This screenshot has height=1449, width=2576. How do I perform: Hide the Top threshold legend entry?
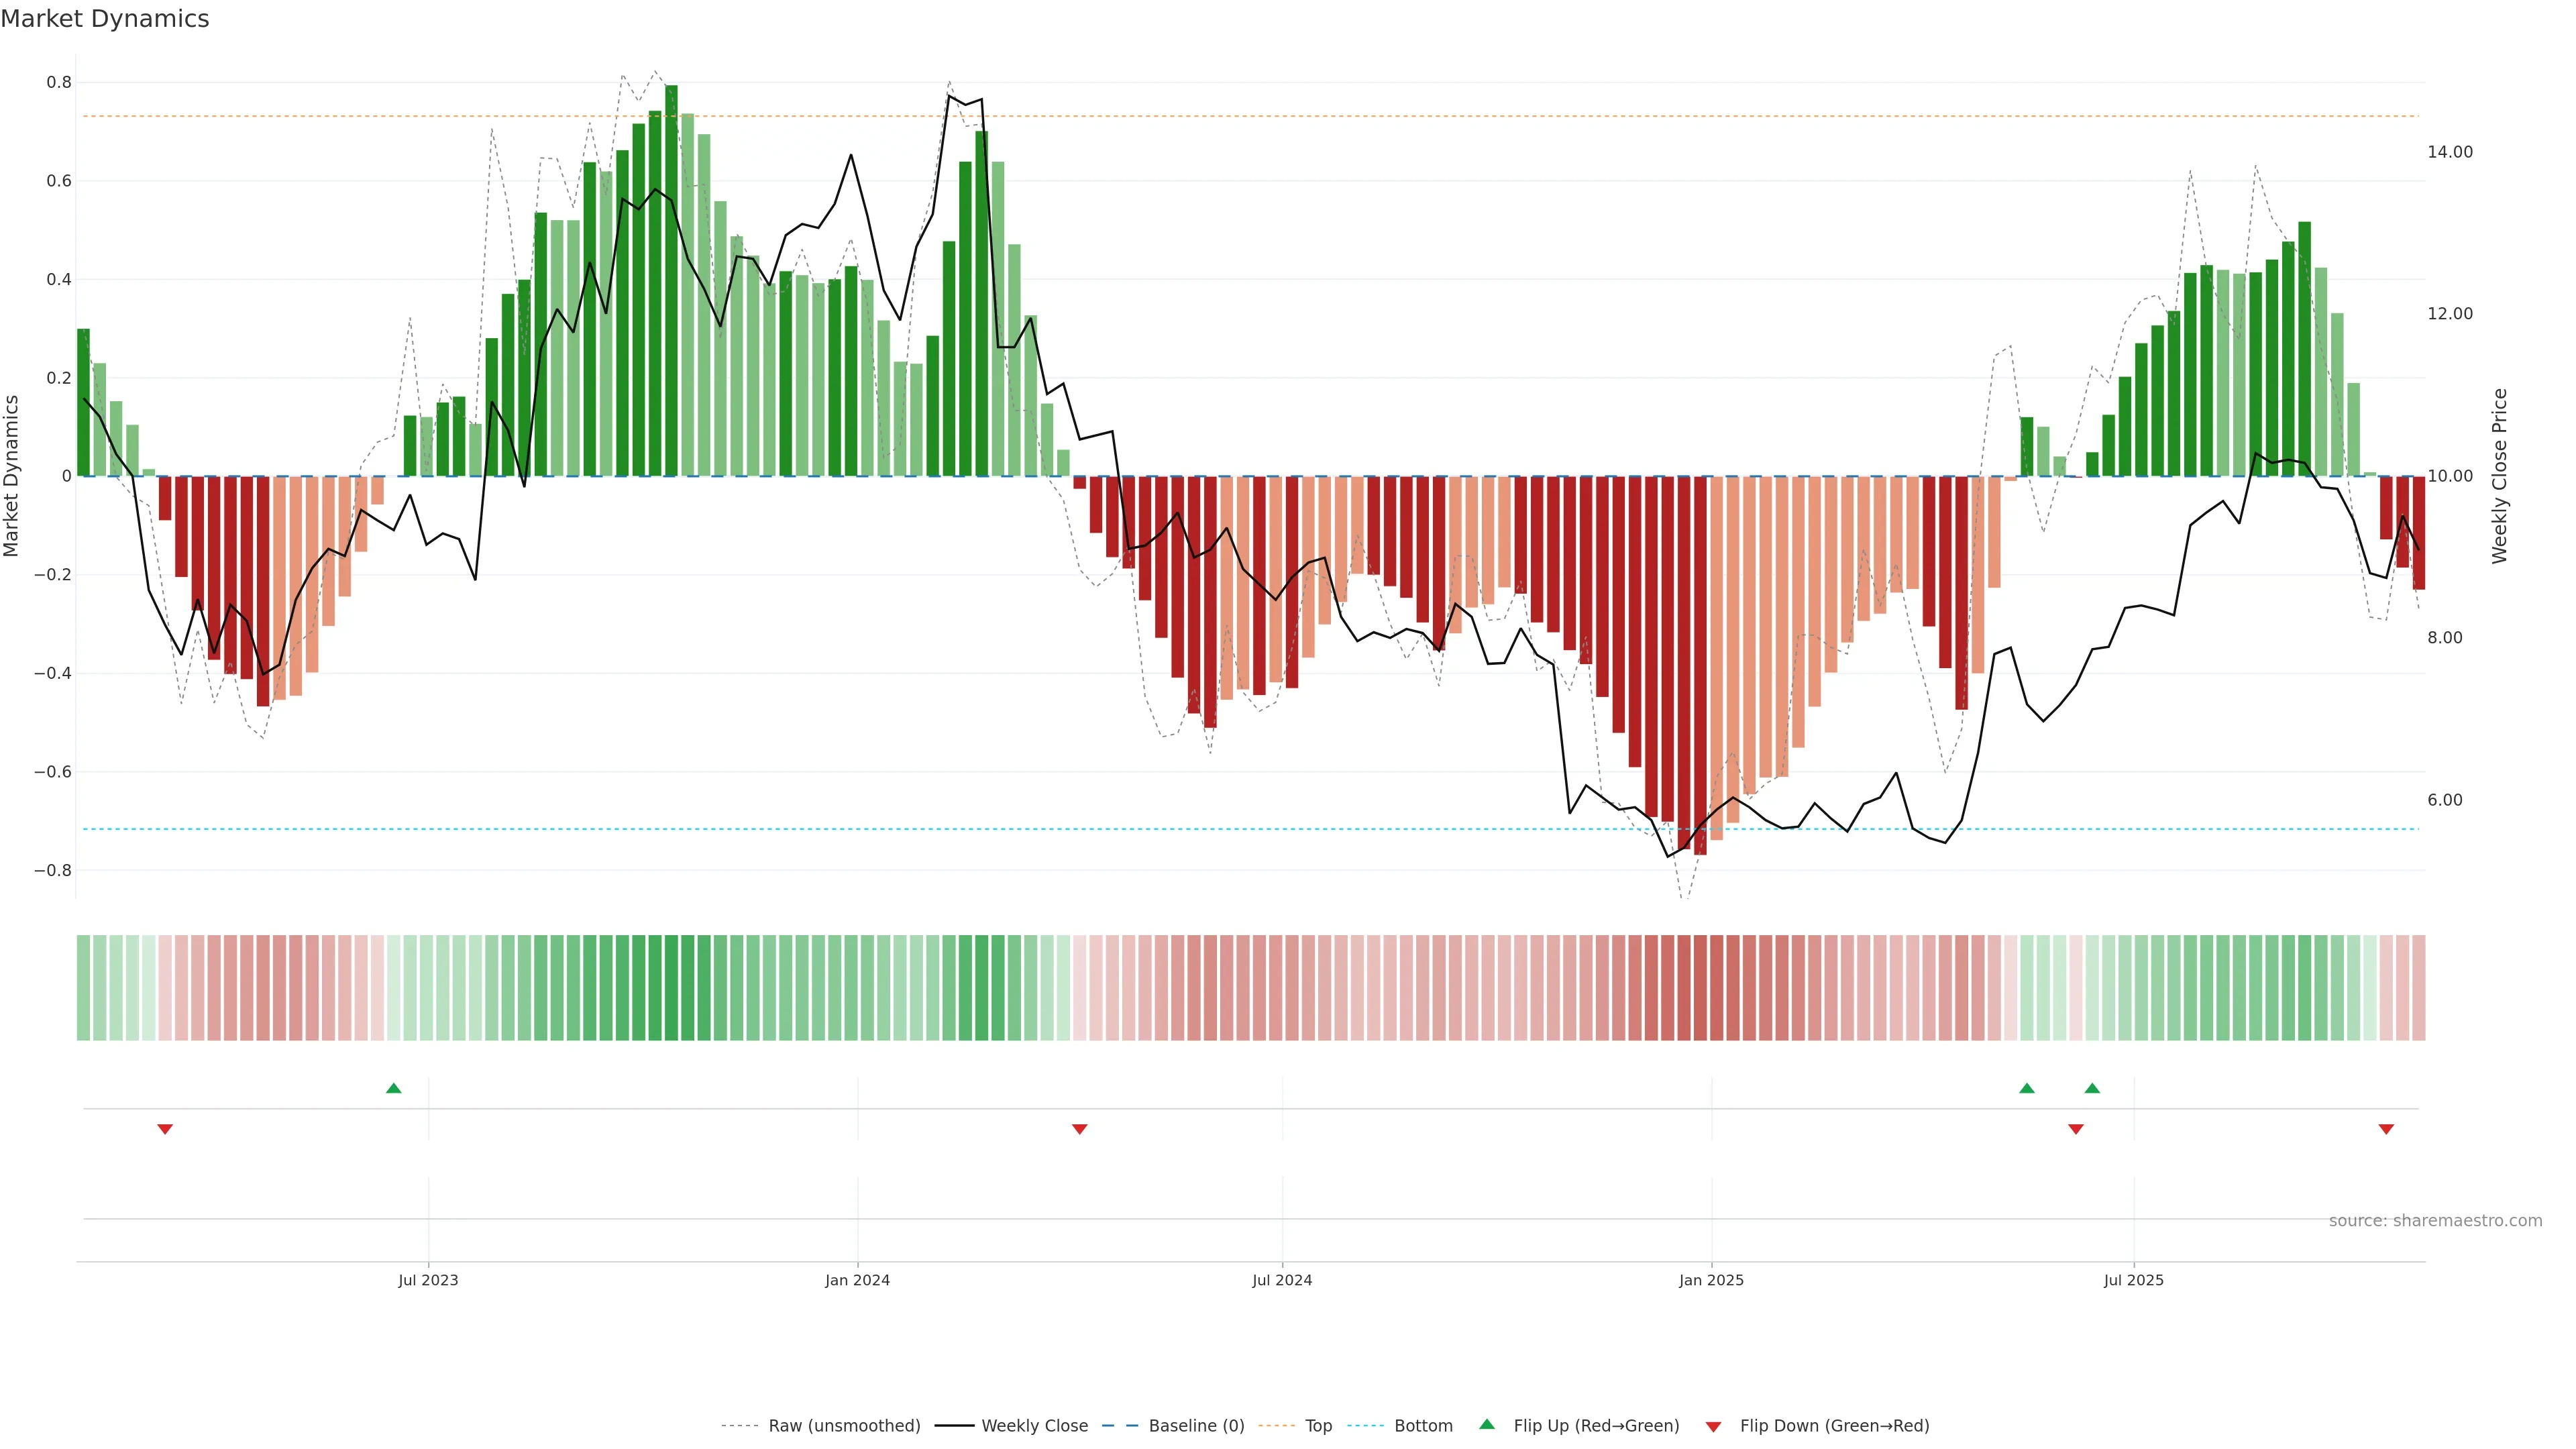(x=1318, y=1426)
